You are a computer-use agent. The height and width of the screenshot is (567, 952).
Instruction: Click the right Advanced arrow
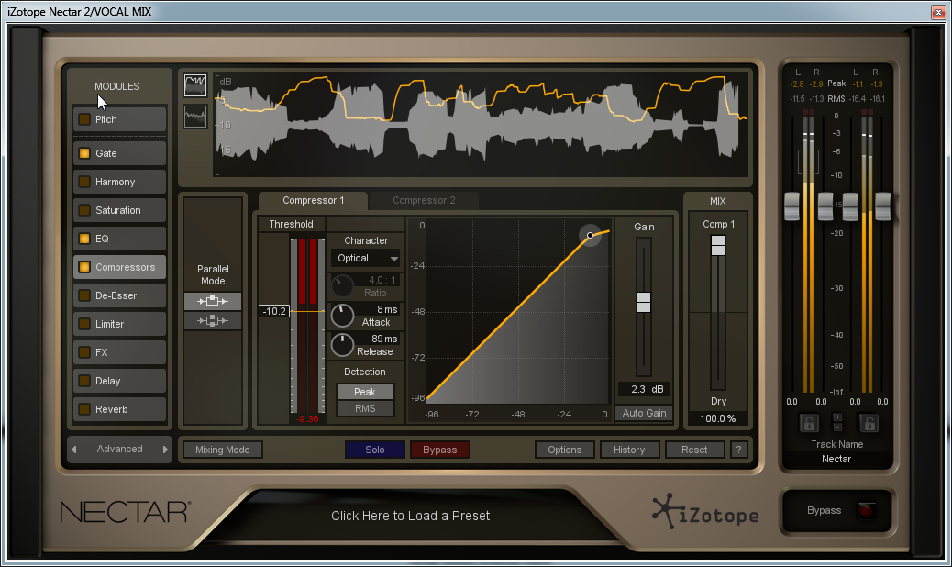coord(165,450)
